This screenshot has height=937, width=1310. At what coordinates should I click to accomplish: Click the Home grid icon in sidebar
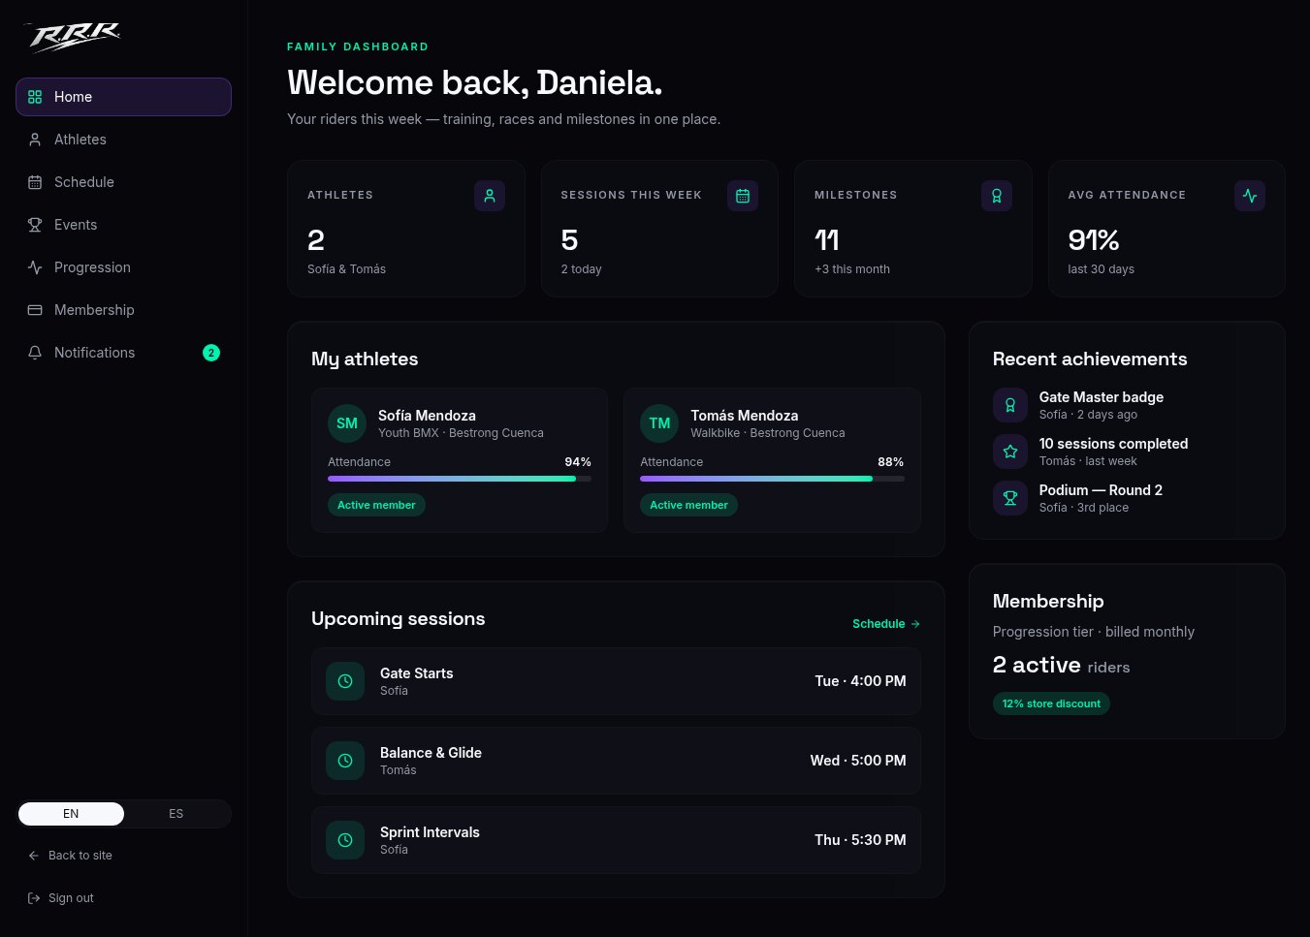(x=35, y=97)
